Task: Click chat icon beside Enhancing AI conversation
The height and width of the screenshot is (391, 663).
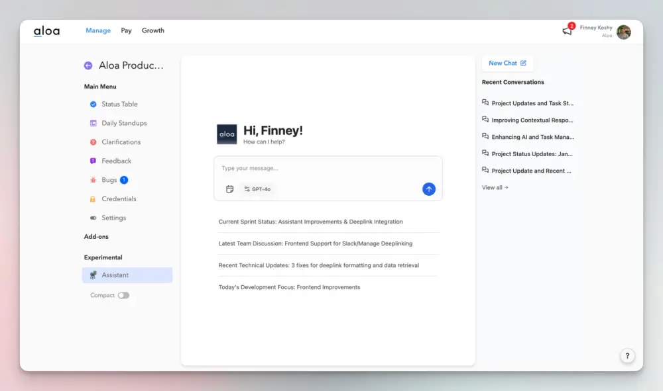Action: pos(485,136)
